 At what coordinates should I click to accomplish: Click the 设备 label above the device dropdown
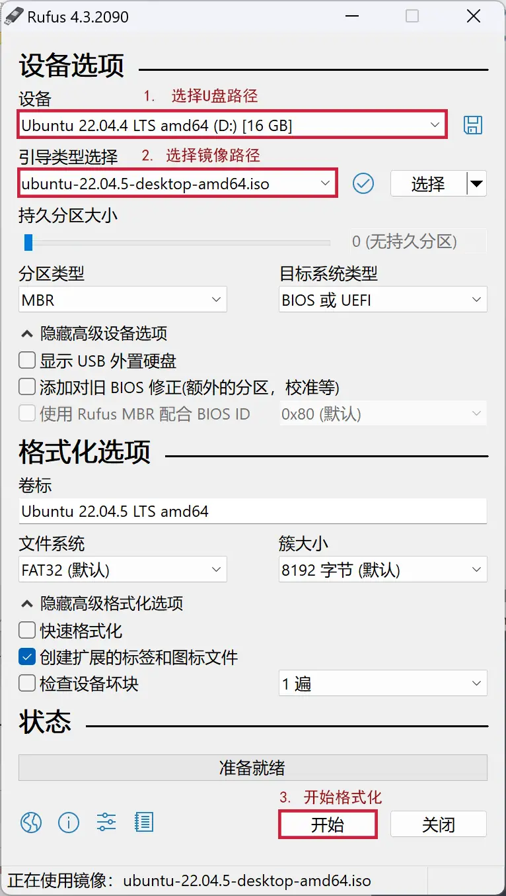35,100
